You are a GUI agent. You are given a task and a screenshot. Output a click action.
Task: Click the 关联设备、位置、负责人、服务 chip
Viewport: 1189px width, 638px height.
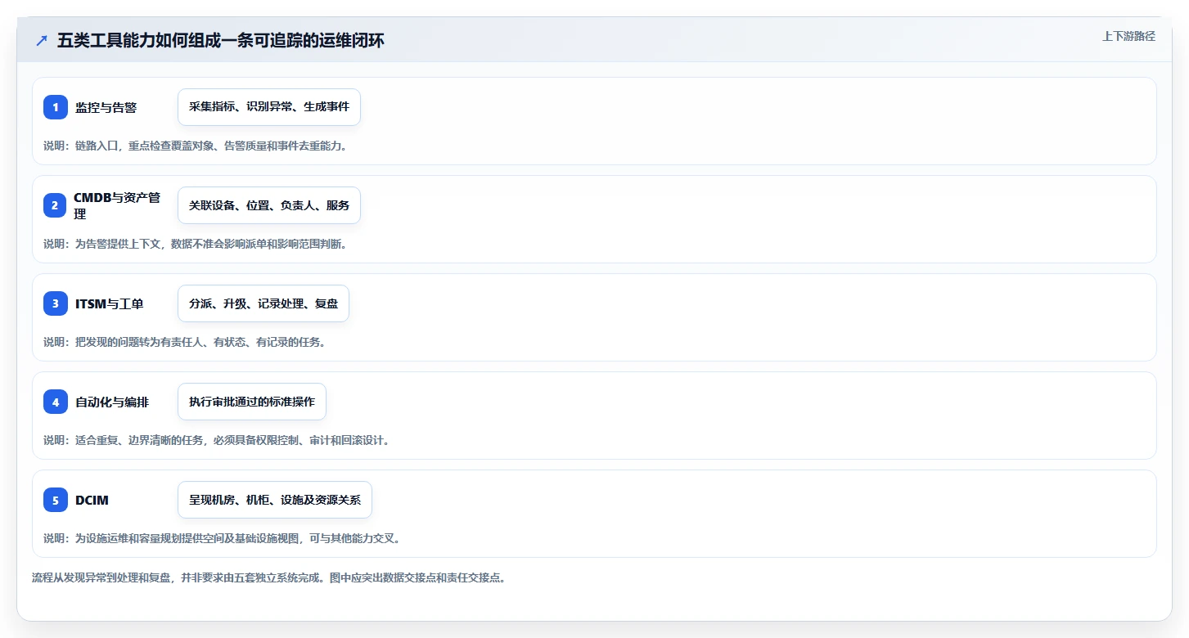[269, 205]
